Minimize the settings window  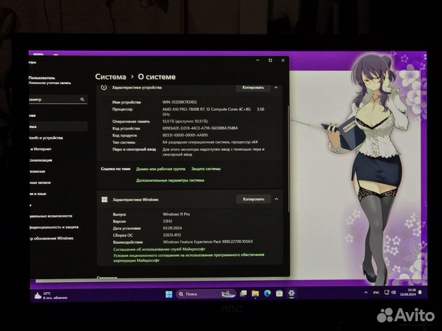click(x=258, y=61)
